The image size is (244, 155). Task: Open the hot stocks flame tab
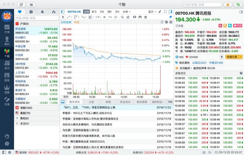[x=53, y=12]
